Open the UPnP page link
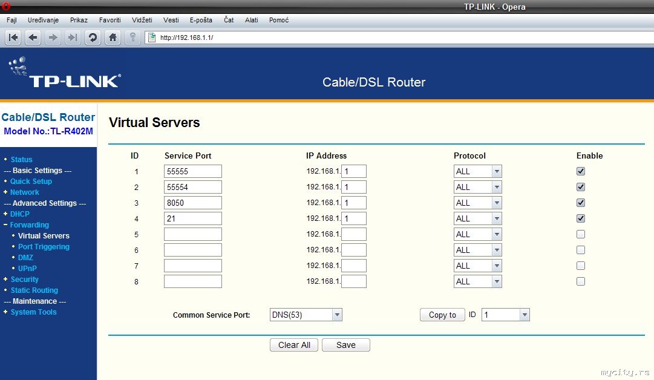This screenshot has height=380, width=654. [27, 268]
